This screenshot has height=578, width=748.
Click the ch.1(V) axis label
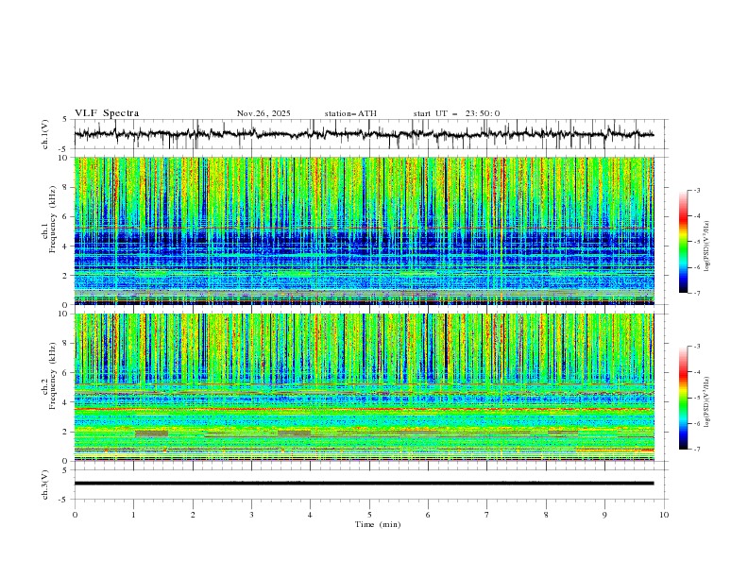coord(46,134)
